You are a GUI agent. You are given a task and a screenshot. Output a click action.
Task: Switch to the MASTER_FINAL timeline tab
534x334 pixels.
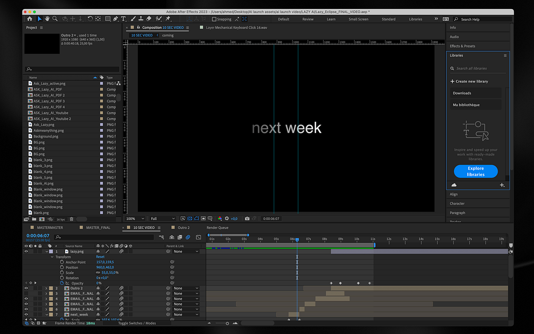coord(98,228)
